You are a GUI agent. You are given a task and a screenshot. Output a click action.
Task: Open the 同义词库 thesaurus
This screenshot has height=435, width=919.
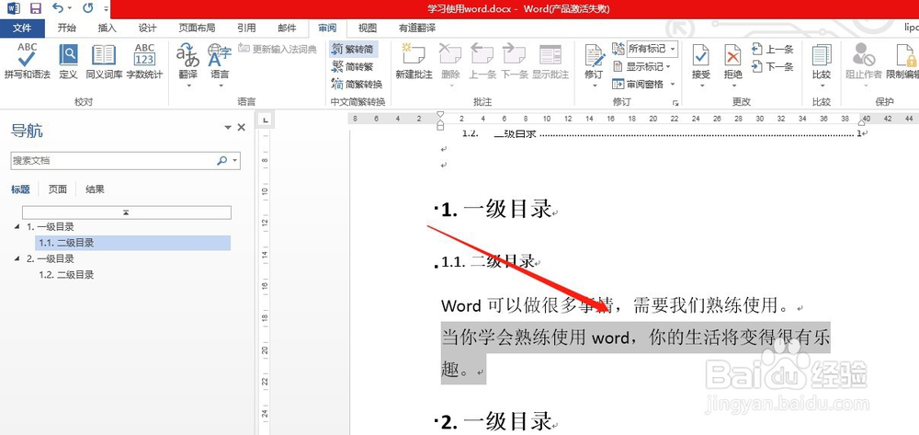coord(104,61)
